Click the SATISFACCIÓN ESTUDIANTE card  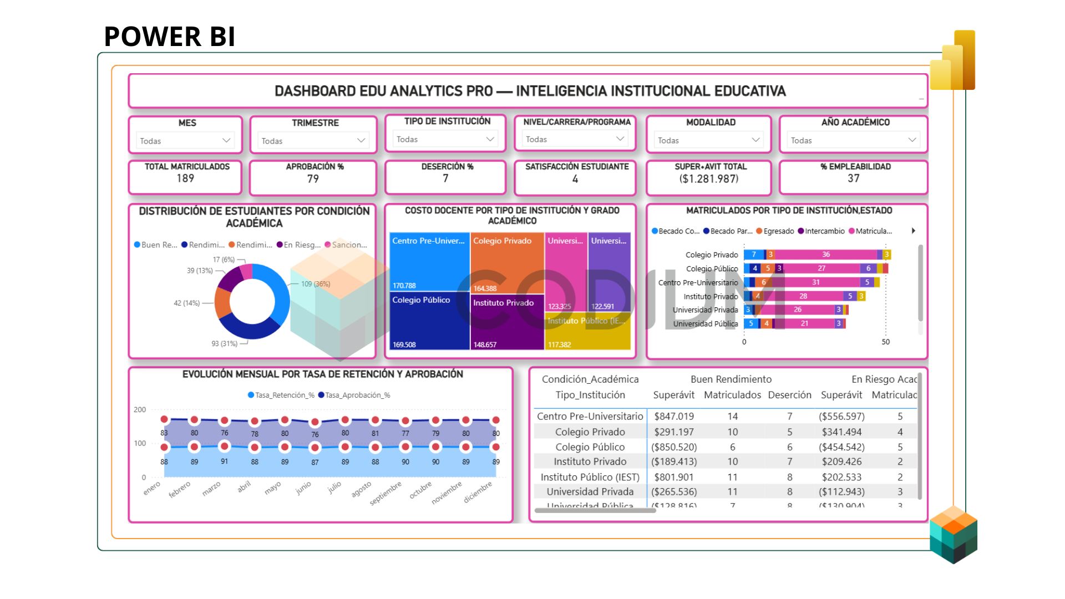pyautogui.click(x=575, y=177)
